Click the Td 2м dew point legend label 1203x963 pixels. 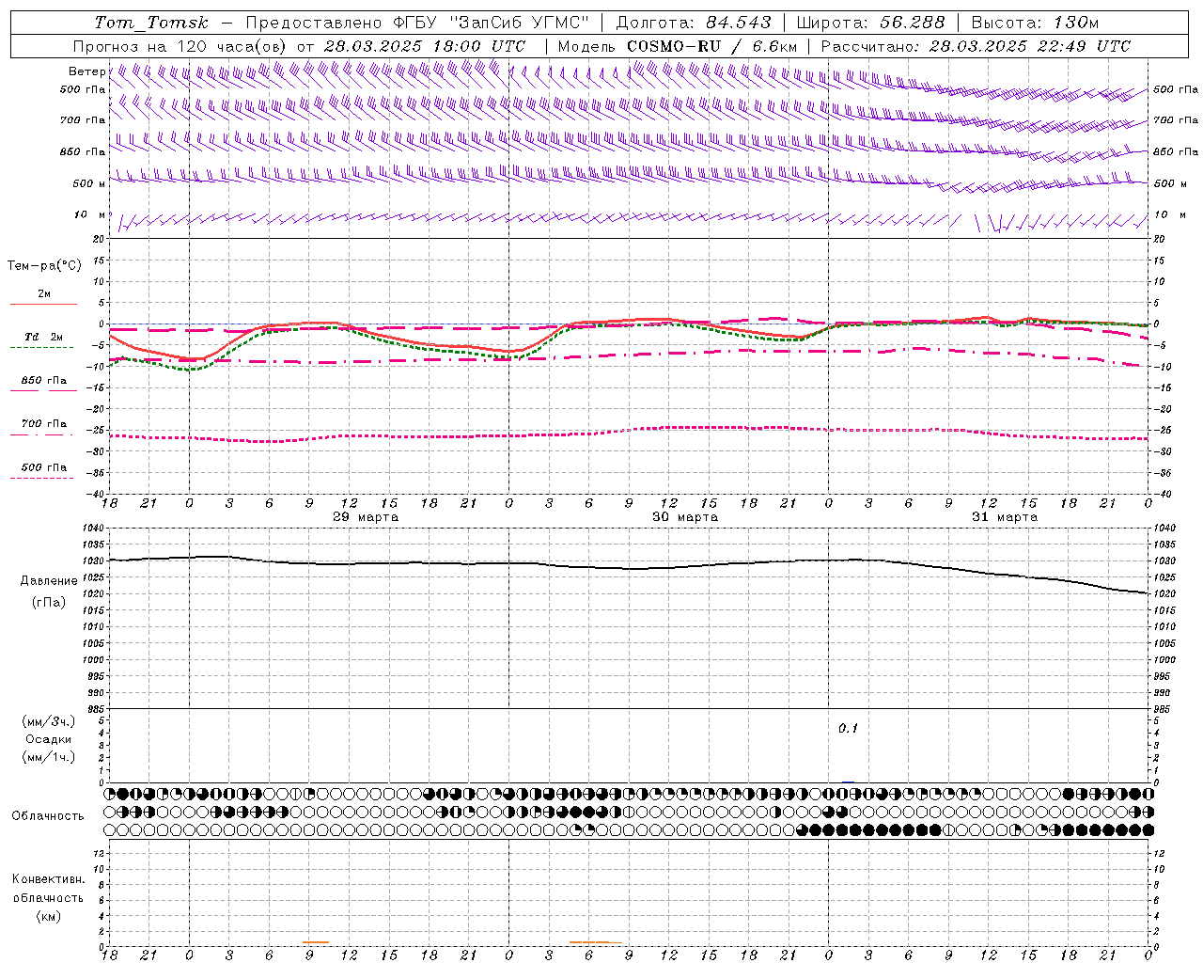44,337
